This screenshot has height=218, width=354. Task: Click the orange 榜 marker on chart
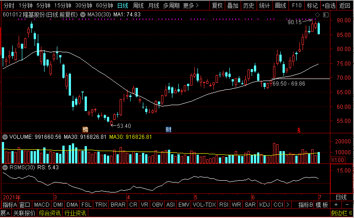pos(86,129)
